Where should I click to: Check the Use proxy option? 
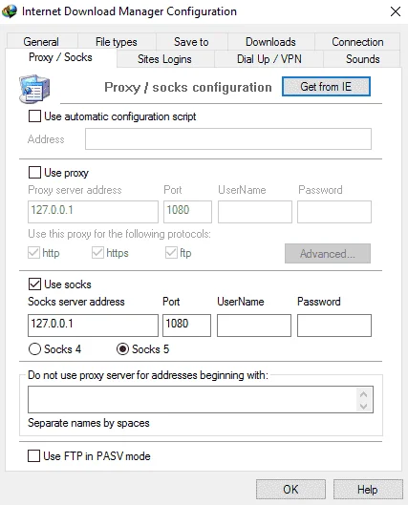pyautogui.click(x=34, y=172)
